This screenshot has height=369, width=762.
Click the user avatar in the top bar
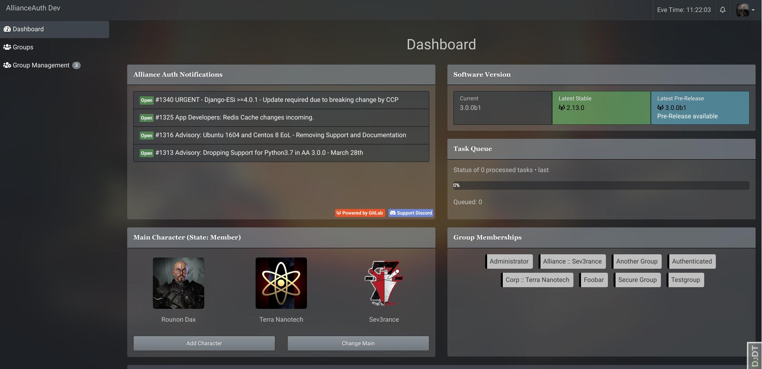[x=743, y=10]
